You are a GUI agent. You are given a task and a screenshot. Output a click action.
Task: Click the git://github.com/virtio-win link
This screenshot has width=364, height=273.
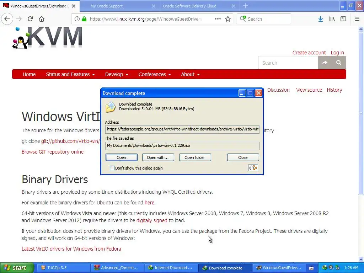pyautogui.click(x=71, y=141)
